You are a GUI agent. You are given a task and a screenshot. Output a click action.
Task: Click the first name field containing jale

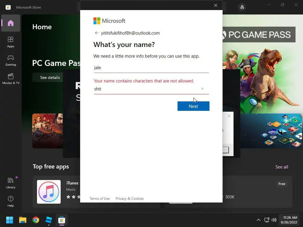click(x=151, y=68)
